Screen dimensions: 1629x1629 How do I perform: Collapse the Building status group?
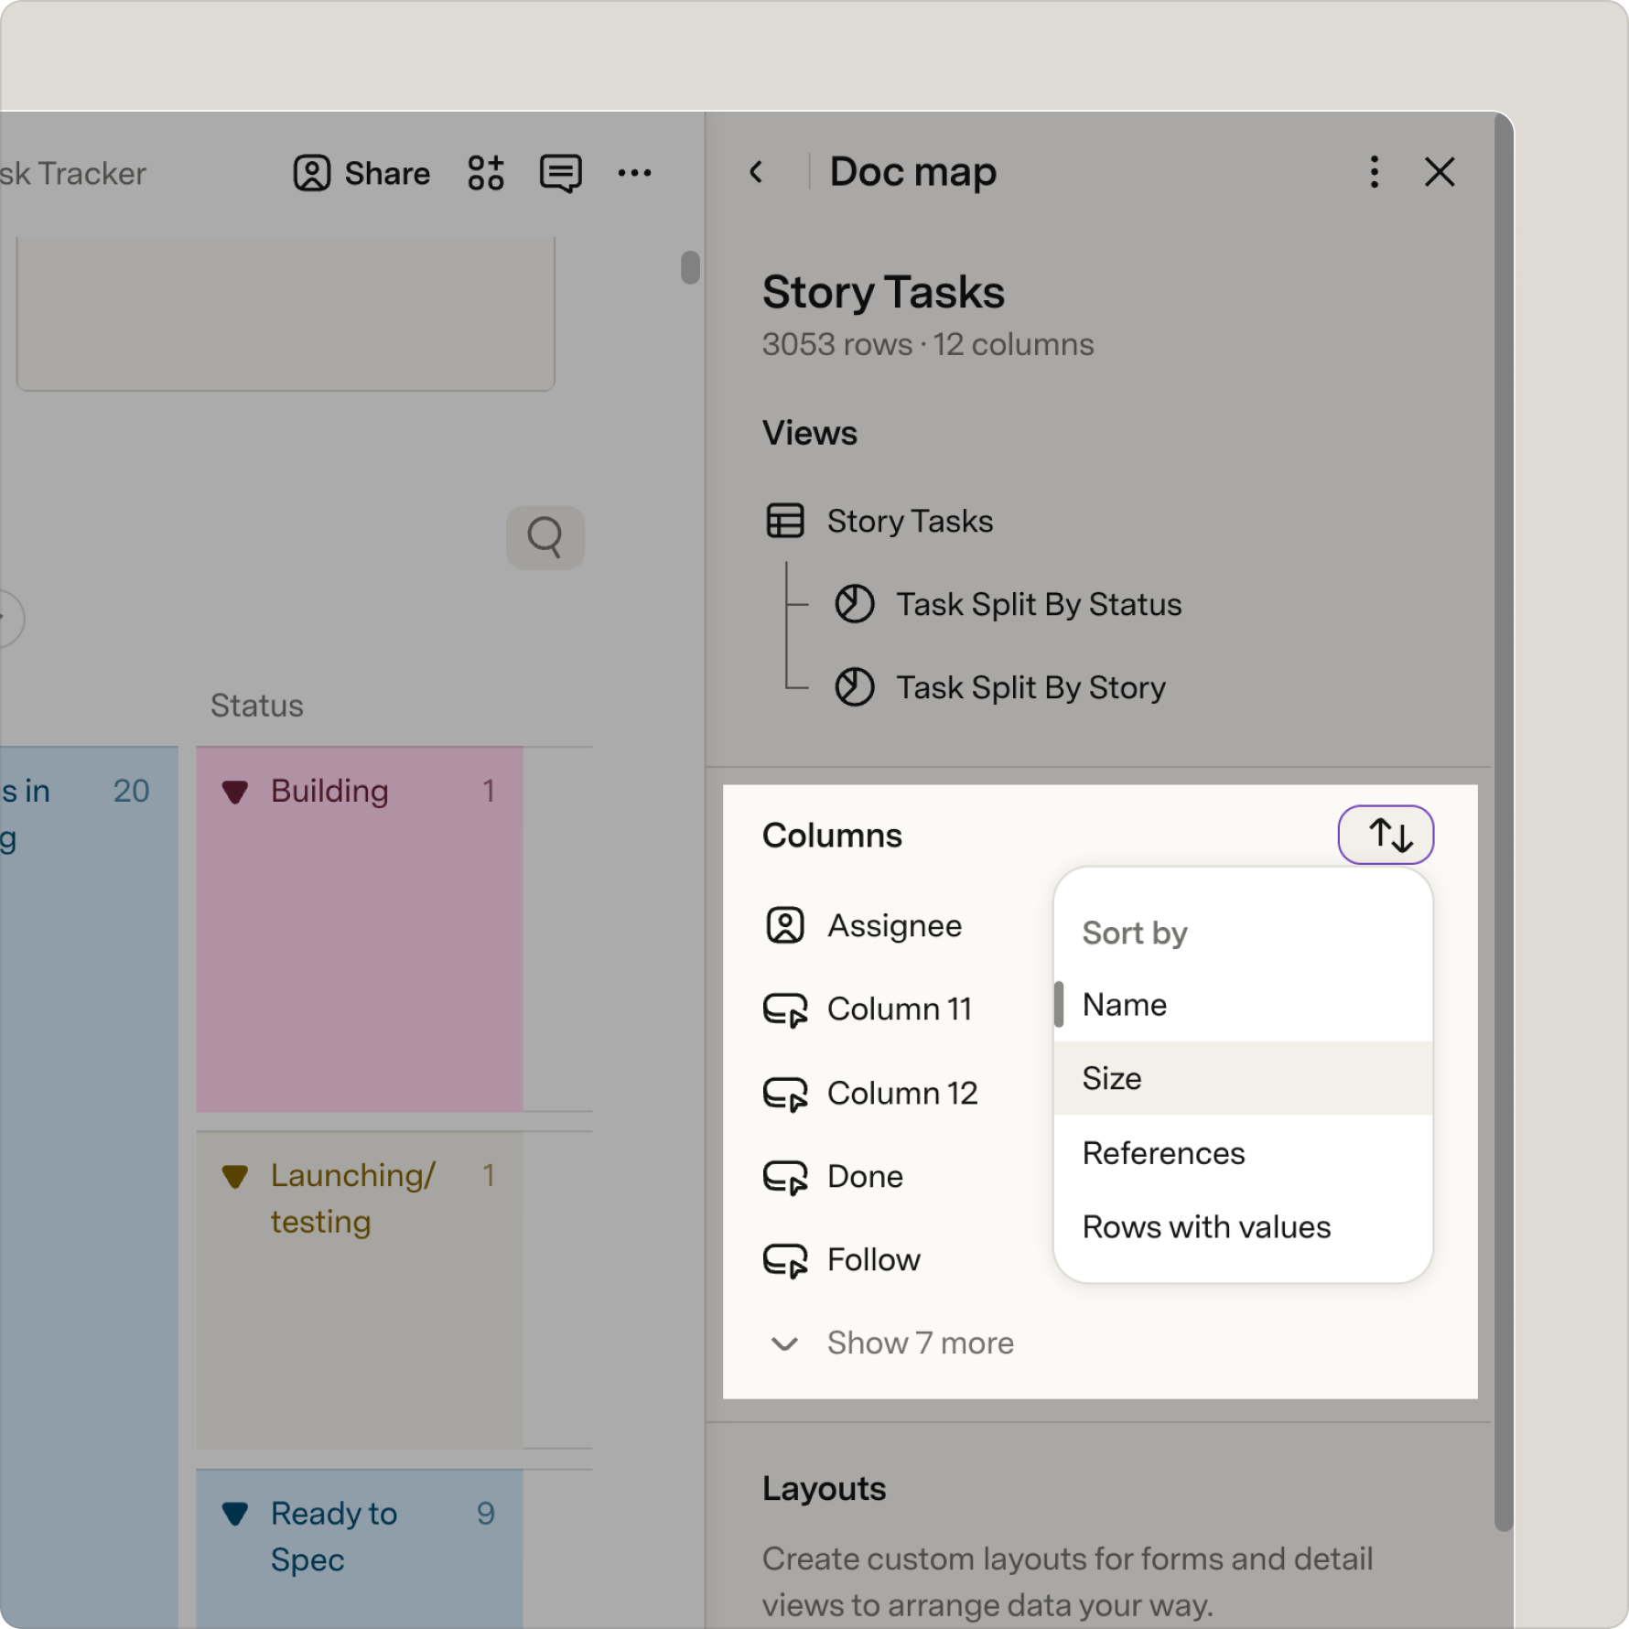tap(235, 792)
